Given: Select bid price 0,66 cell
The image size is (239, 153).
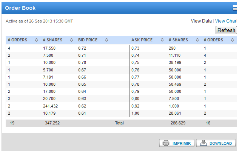Looking at the screenshot, I should (x=82, y=77).
